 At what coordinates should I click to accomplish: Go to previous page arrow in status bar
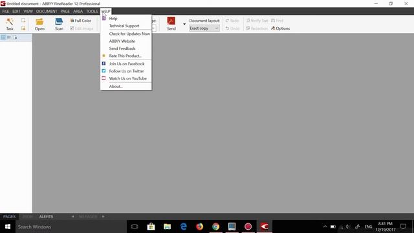click(73, 216)
